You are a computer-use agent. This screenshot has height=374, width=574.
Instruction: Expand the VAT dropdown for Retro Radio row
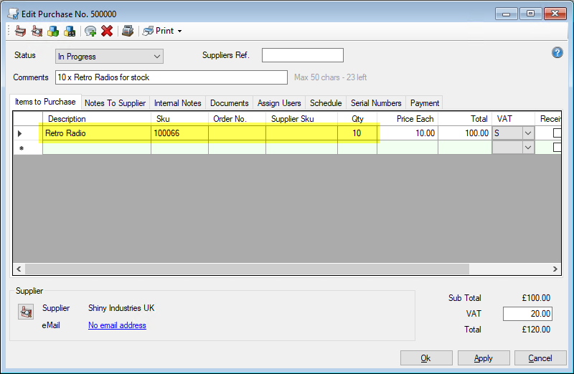528,133
